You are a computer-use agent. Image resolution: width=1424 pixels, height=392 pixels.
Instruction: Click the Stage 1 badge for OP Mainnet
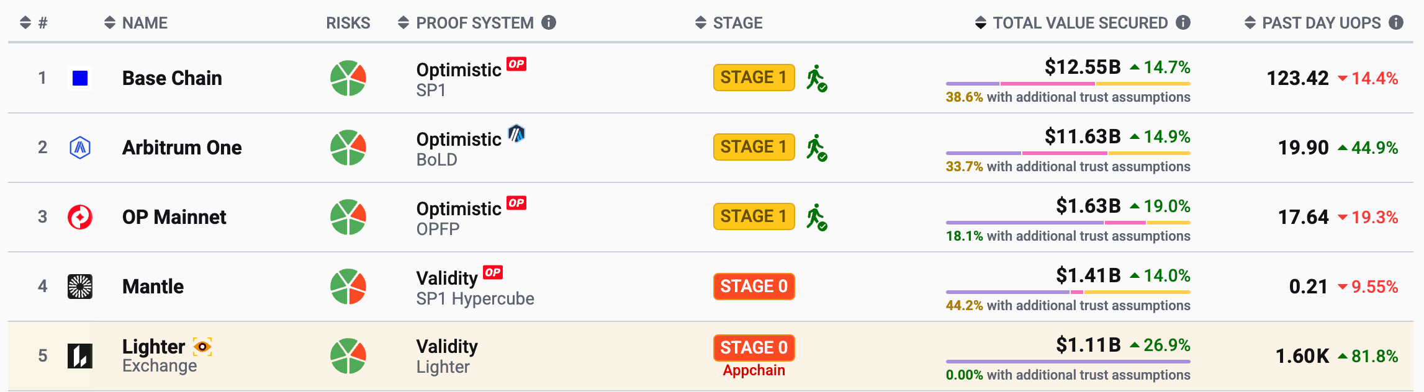tap(754, 216)
